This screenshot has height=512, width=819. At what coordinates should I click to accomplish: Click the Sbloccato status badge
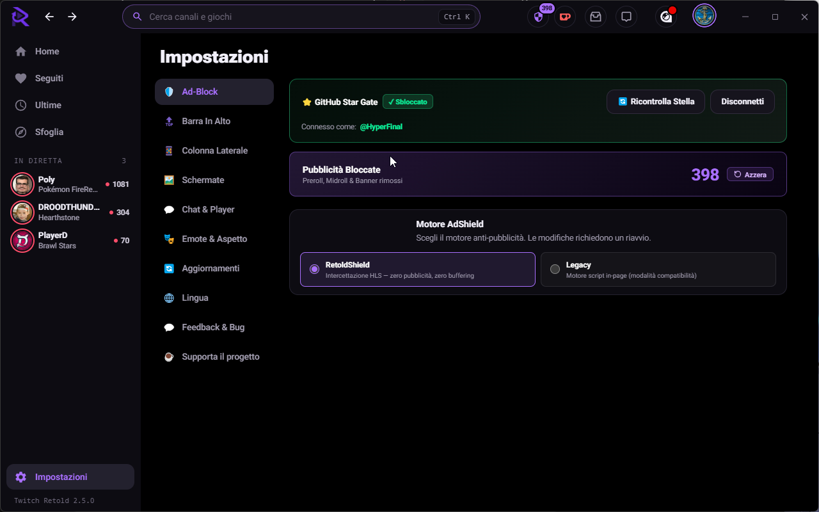click(x=408, y=102)
